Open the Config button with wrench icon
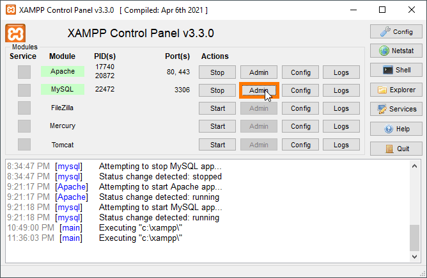Viewport: 427px width, 278px height. click(396, 31)
